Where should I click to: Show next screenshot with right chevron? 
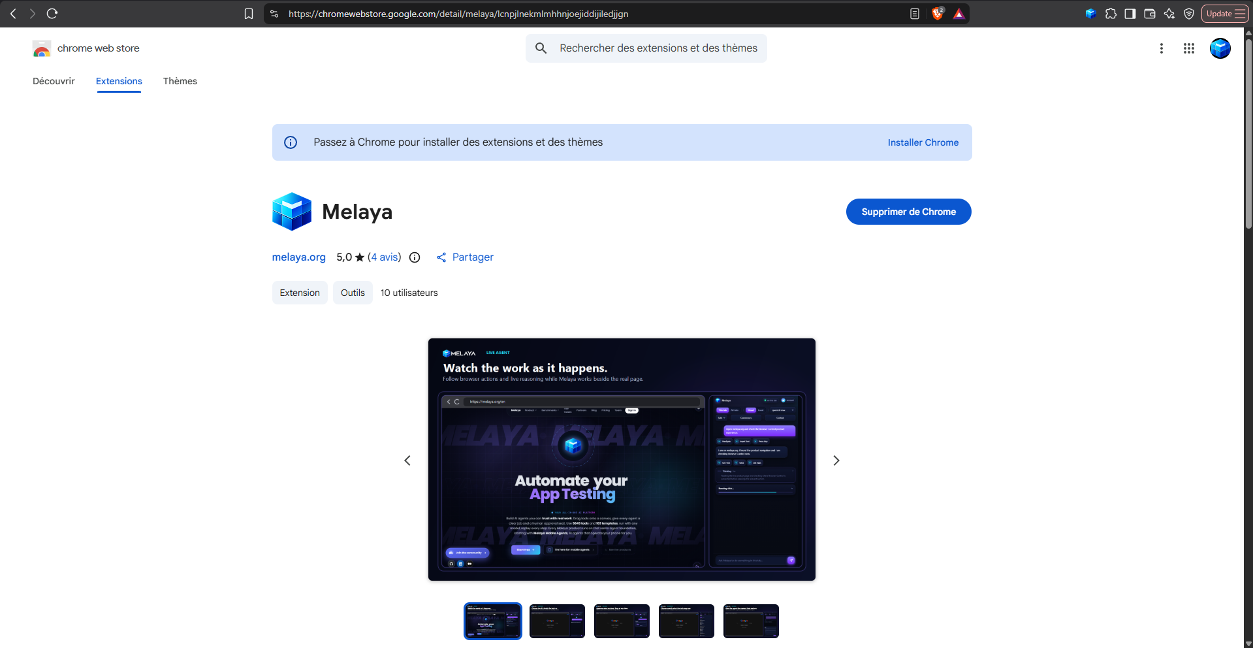pyautogui.click(x=836, y=461)
